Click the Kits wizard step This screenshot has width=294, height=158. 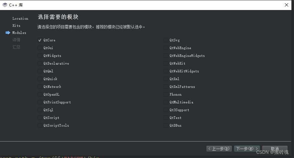(16, 26)
